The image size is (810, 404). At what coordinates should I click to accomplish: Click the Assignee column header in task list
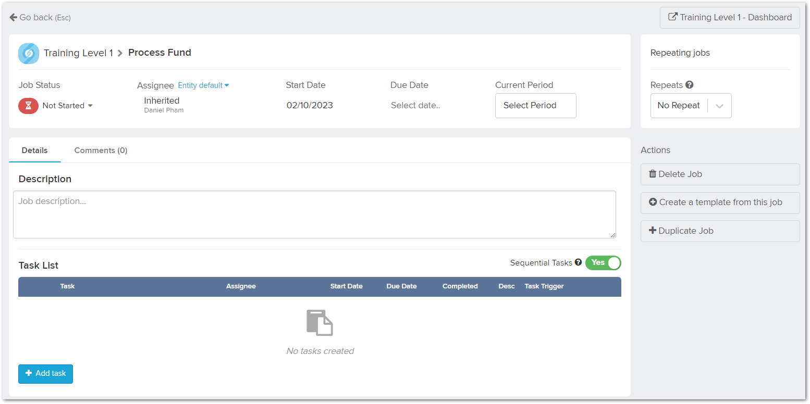pyautogui.click(x=241, y=286)
